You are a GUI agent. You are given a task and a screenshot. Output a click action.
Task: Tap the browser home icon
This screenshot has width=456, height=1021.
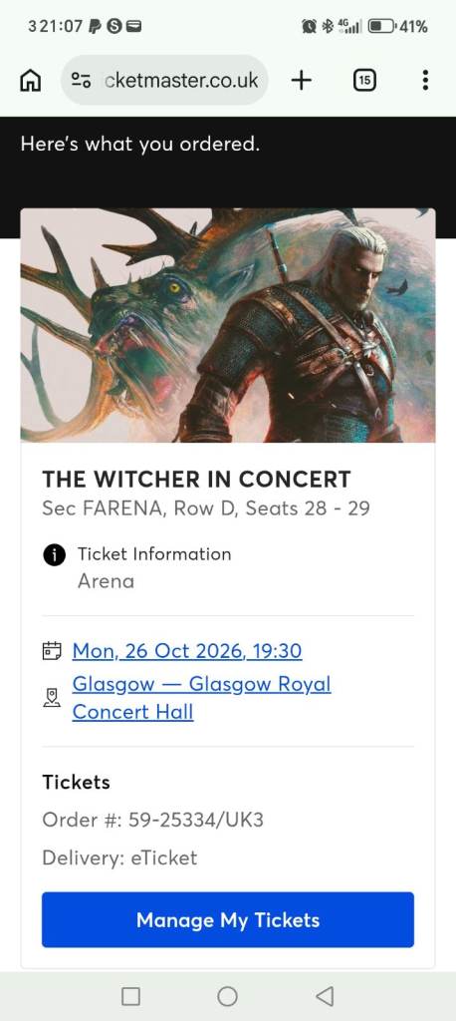31,81
